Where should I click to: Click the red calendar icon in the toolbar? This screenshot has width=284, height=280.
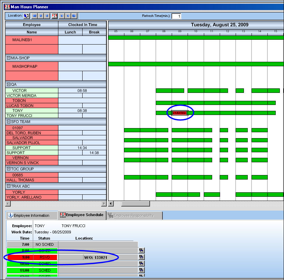click(x=54, y=16)
